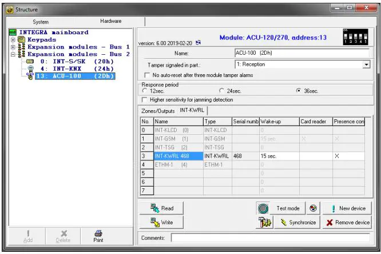Select 12sec. response period
Viewport: 381px width, 254px height.
click(145, 91)
